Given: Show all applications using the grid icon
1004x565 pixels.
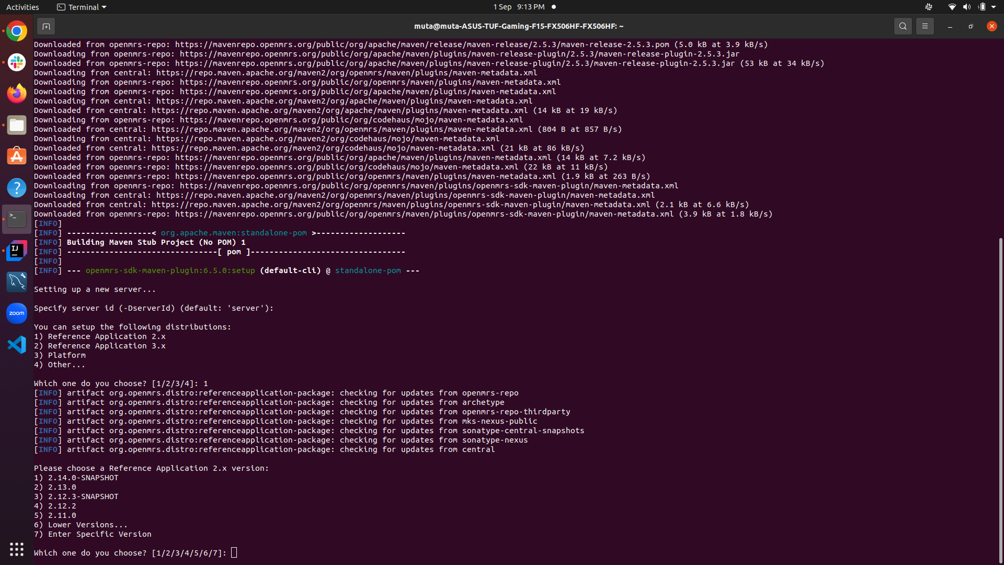Looking at the screenshot, I should coord(17,549).
